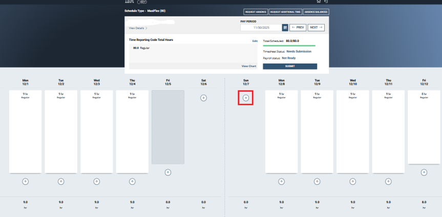Add time entry for Tue 12/9

[x=317, y=182]
